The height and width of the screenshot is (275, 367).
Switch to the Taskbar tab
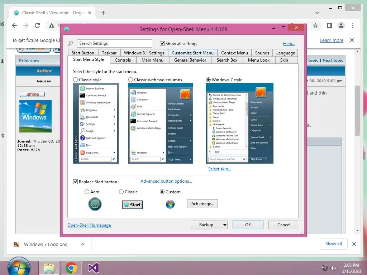(109, 53)
